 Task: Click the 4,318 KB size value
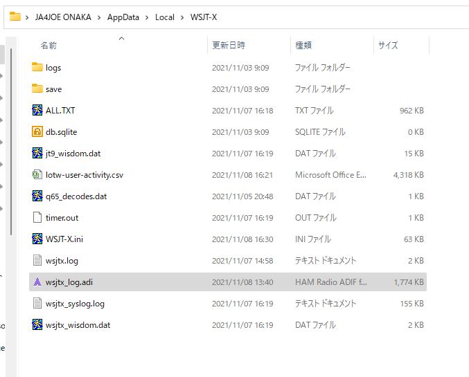408,175
